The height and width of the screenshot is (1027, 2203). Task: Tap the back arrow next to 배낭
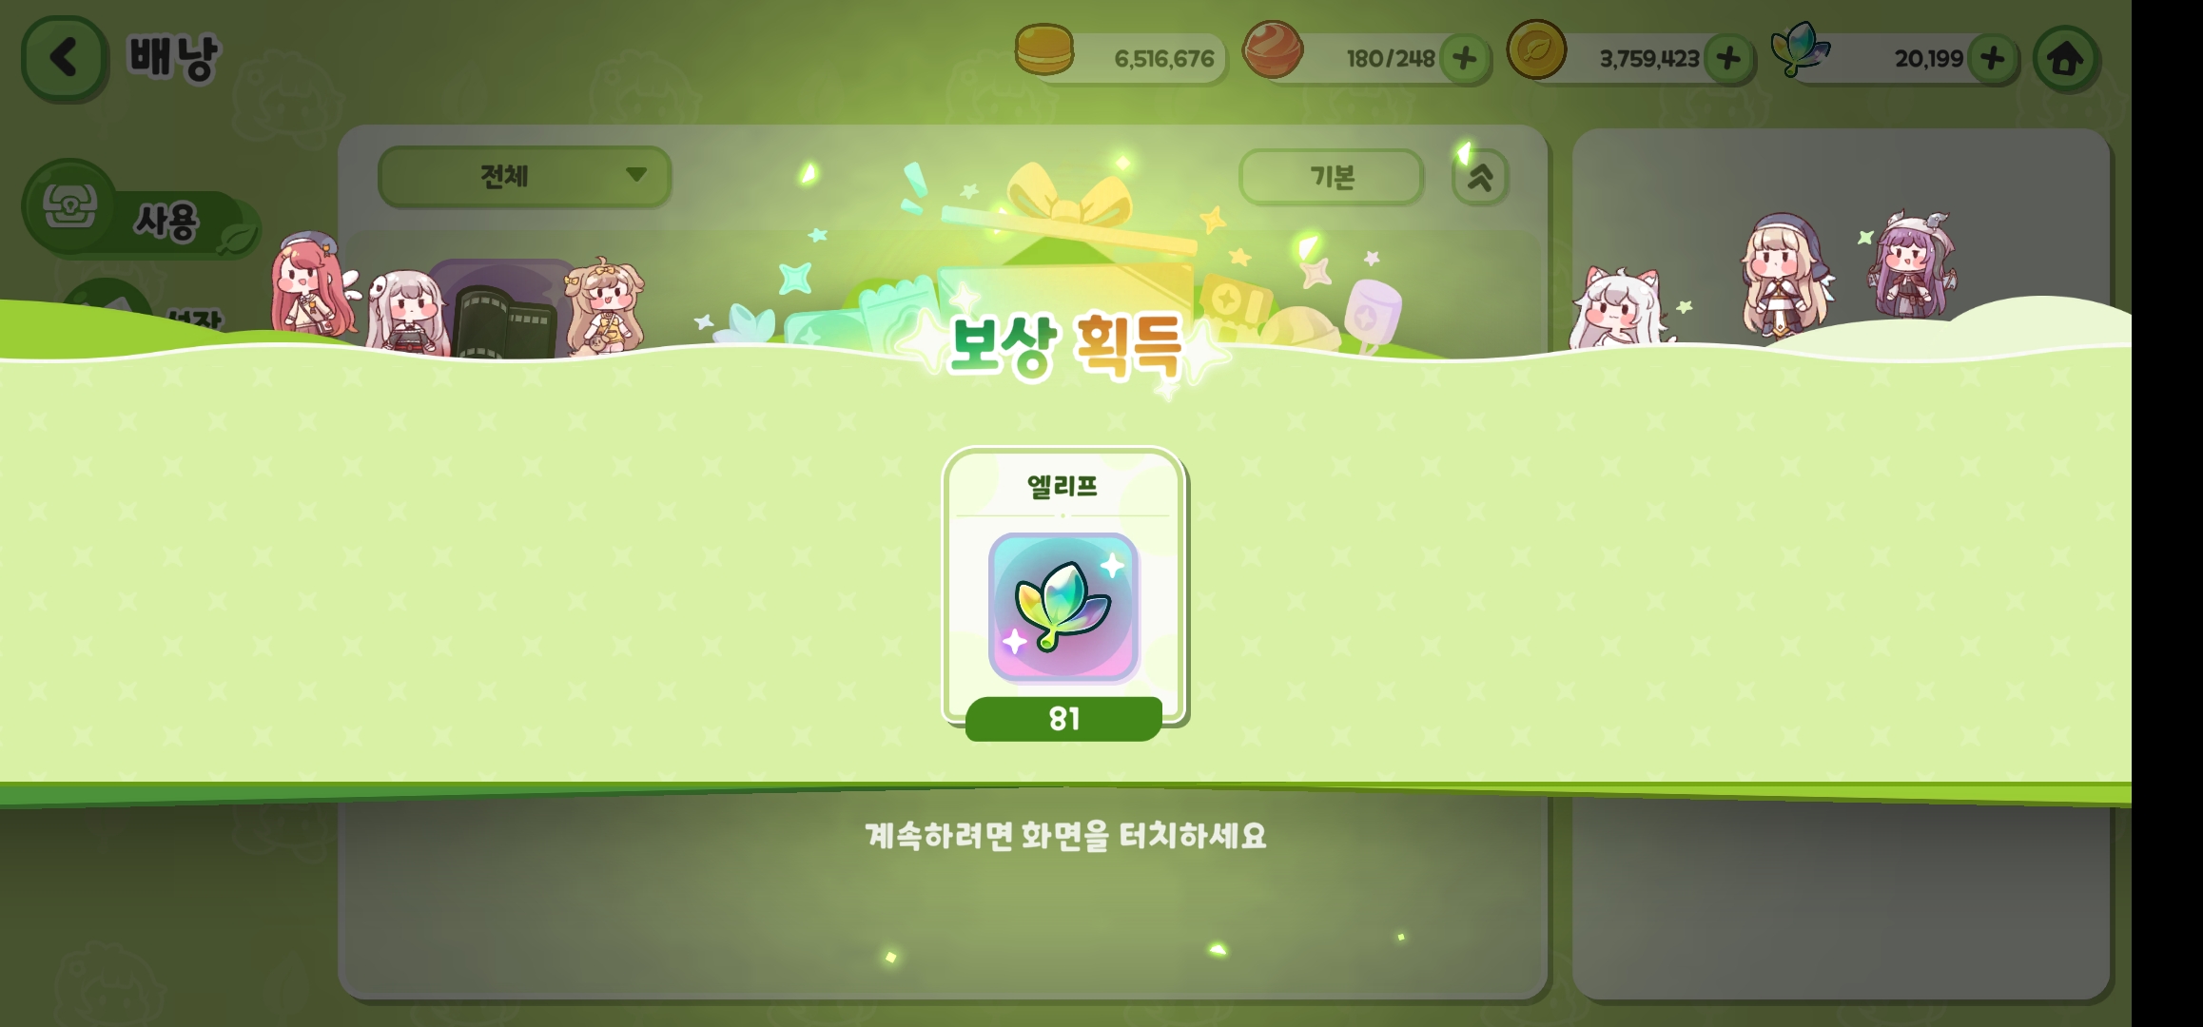(x=64, y=58)
